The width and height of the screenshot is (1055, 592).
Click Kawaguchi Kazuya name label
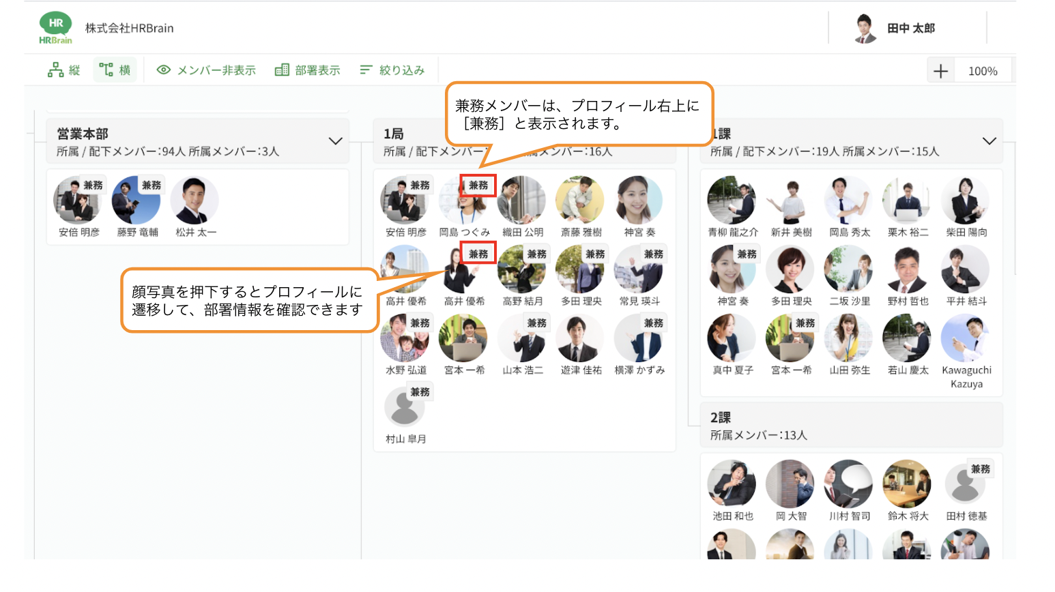(x=966, y=377)
